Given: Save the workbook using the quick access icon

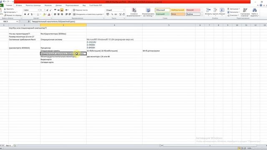Looking at the screenshot, I should 1,2.
